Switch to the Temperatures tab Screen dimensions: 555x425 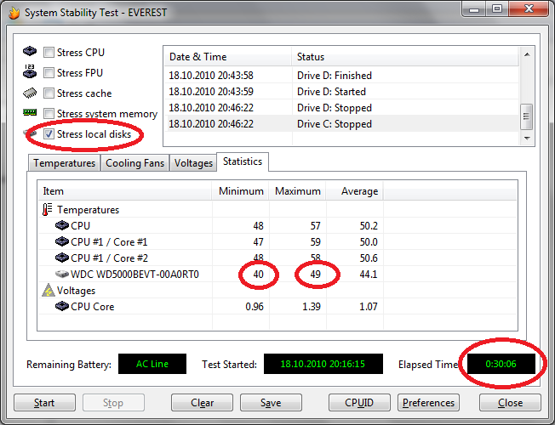64,163
